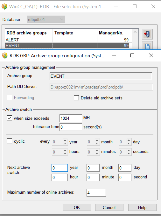This screenshot has width=161, height=216.
Task: Click the Maximum number of online archives field
Action: point(96,192)
